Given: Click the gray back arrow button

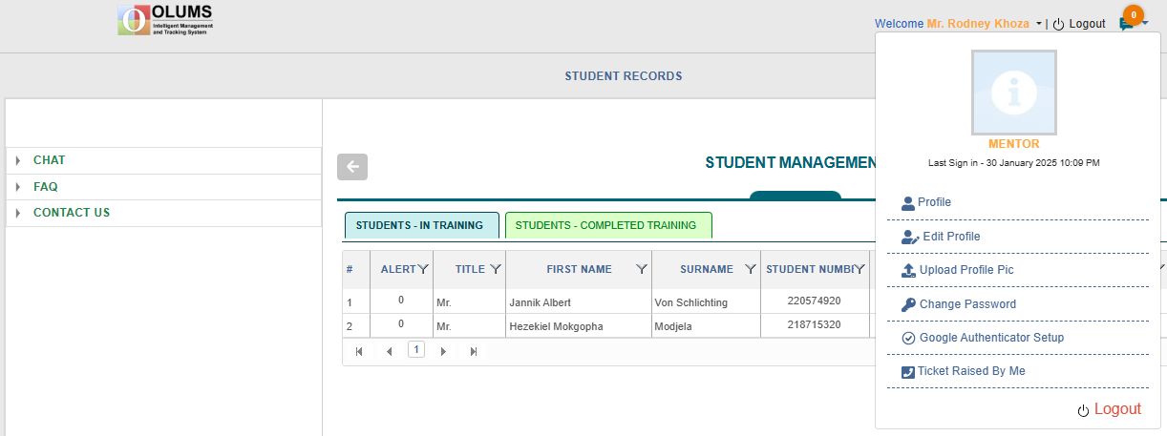Looking at the screenshot, I should click(352, 167).
